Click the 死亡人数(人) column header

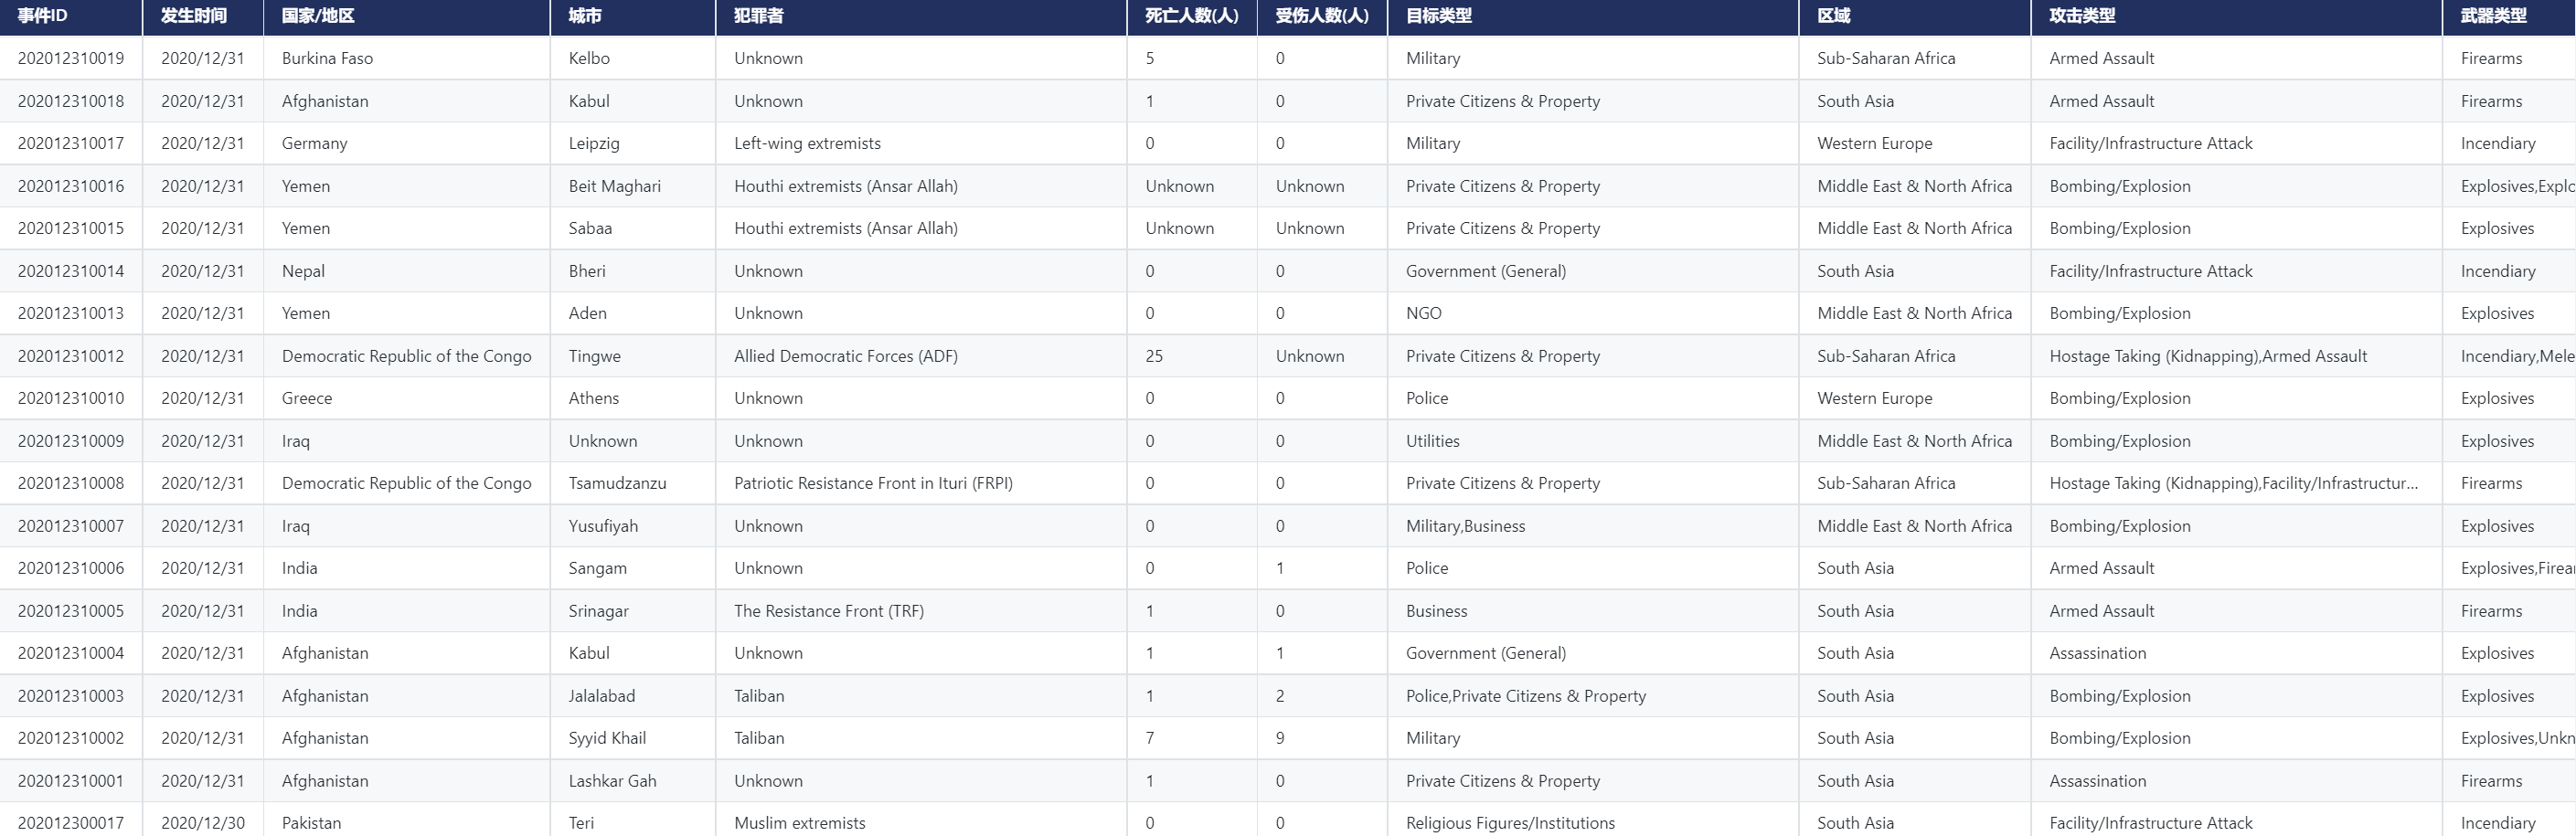click(x=1191, y=16)
